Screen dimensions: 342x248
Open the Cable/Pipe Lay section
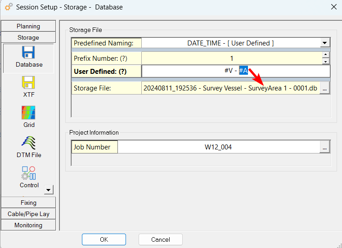click(x=28, y=214)
